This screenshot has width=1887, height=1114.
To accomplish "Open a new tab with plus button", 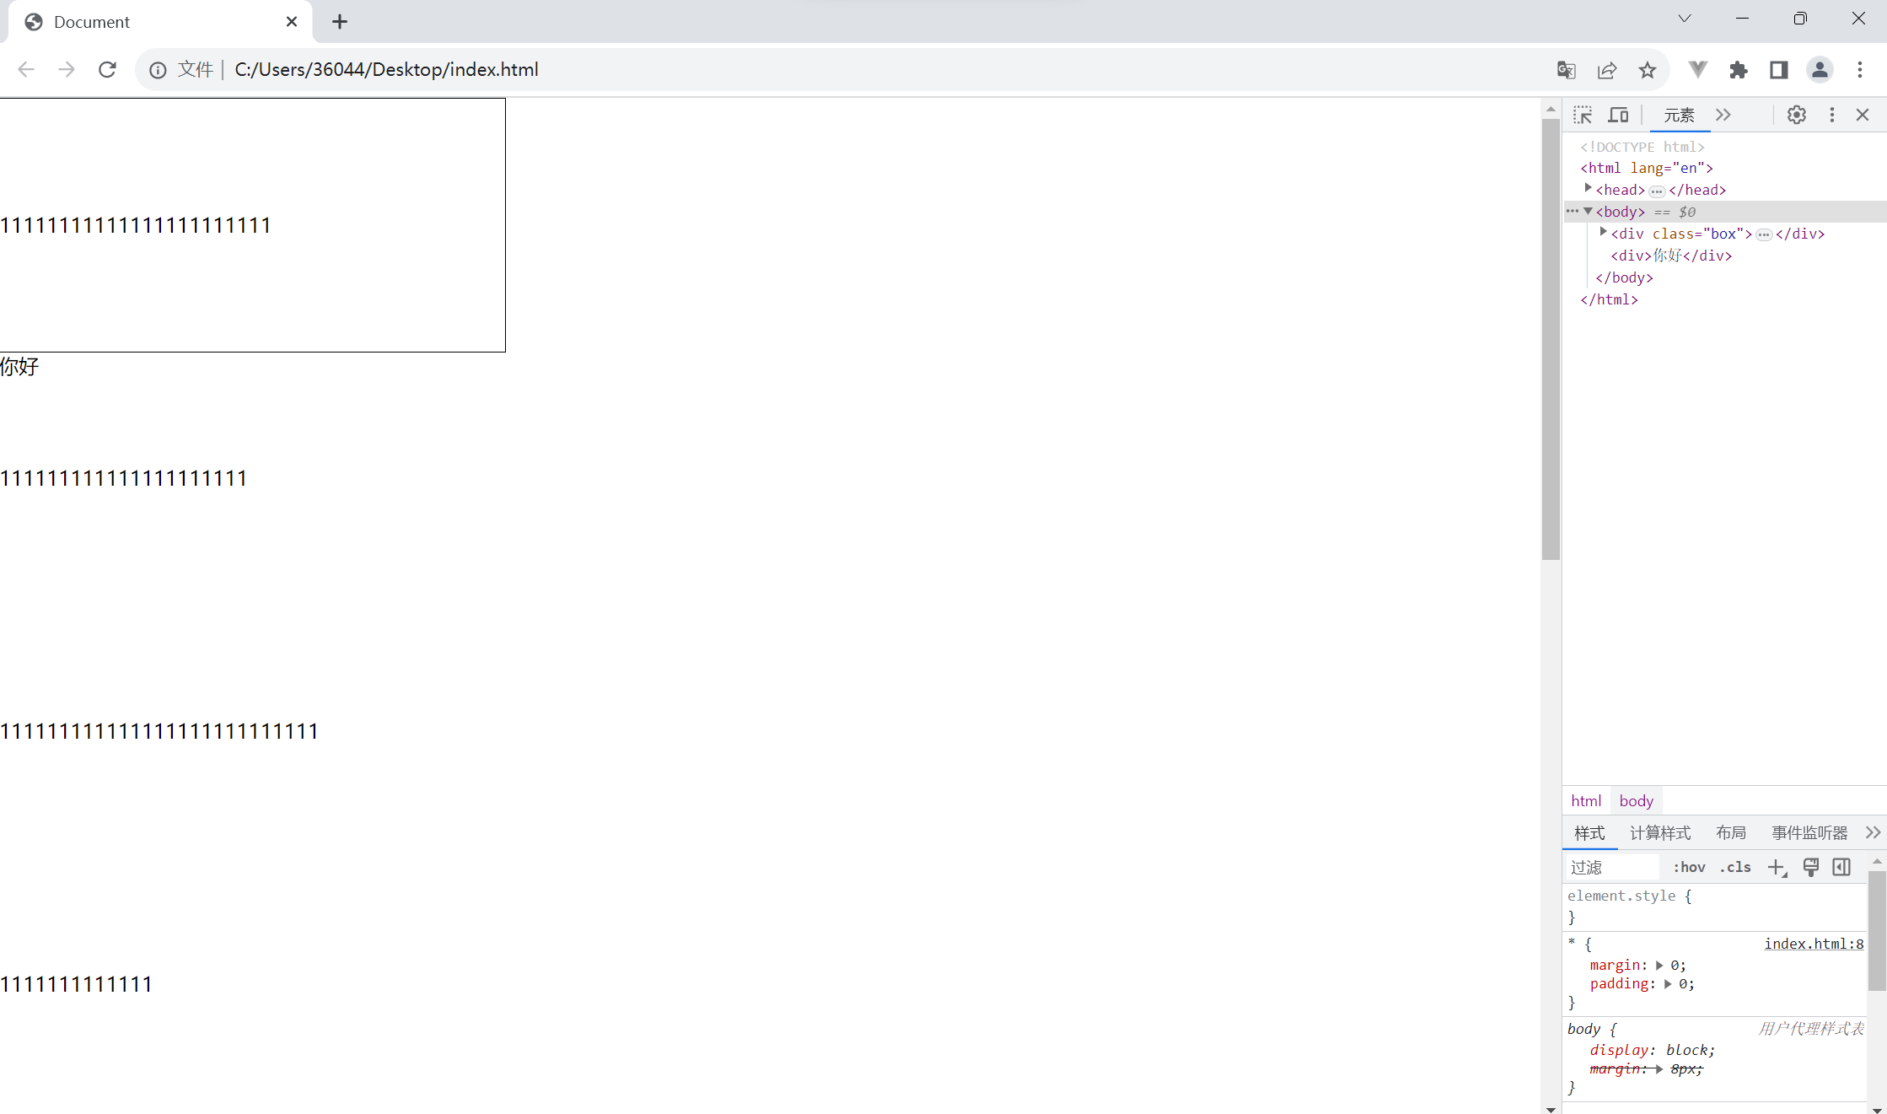I will click(x=340, y=22).
